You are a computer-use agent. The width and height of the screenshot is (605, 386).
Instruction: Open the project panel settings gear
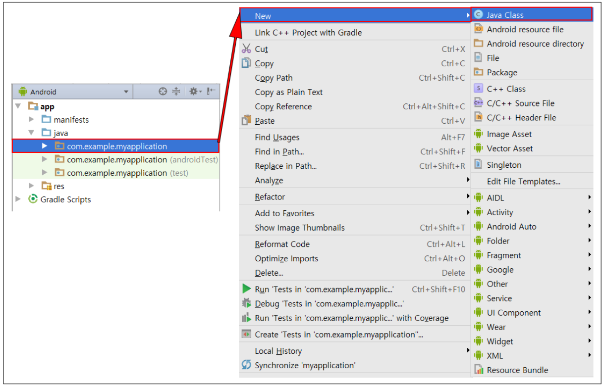tap(195, 92)
